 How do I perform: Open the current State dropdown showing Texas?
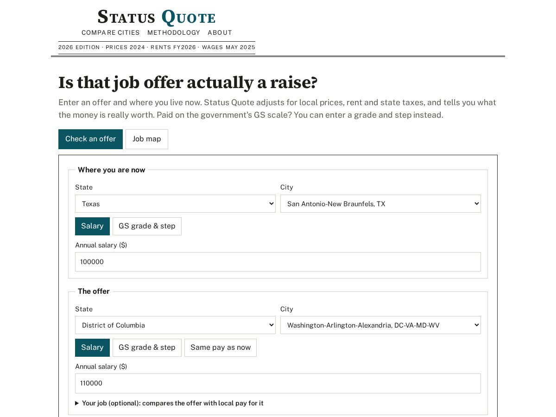coord(175,204)
